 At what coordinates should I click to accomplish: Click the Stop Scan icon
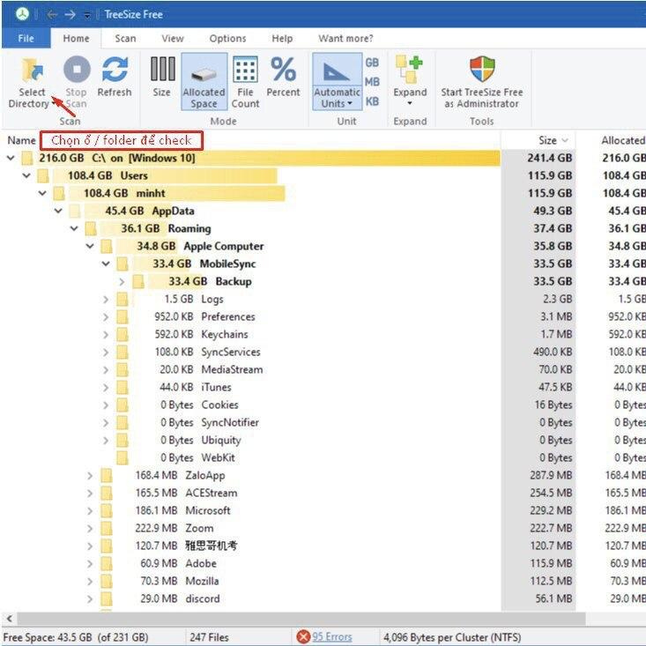[77, 70]
